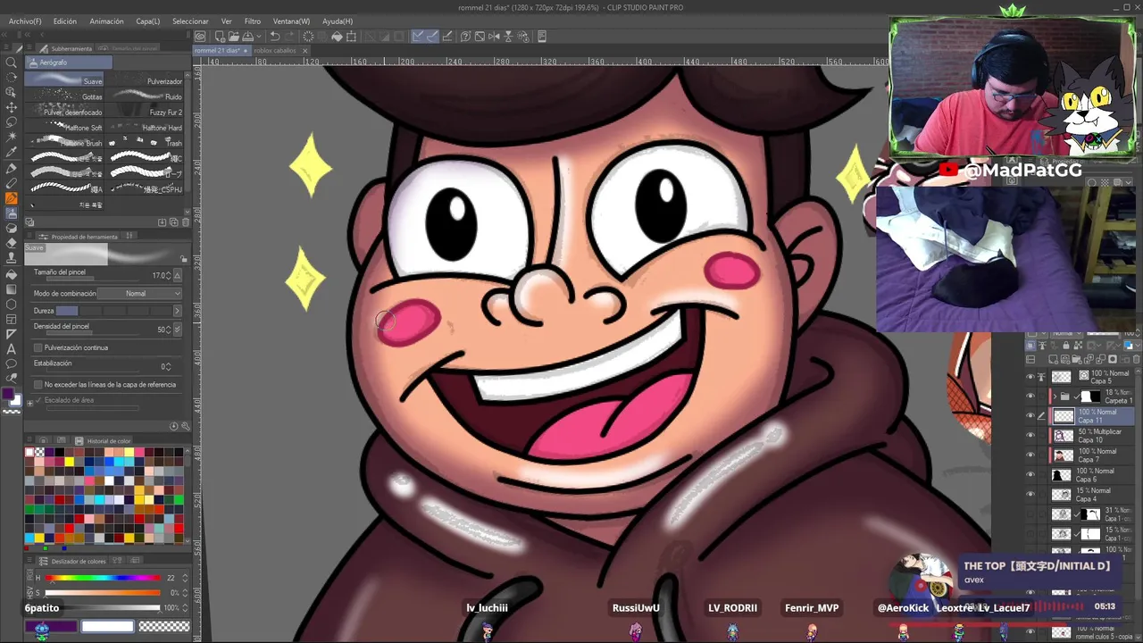
Task: Enable No exceder las líneas checkbox
Action: coord(38,384)
